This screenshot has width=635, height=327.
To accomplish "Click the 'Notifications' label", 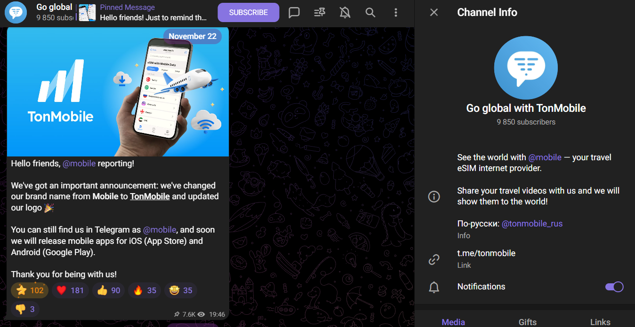I will 481,287.
